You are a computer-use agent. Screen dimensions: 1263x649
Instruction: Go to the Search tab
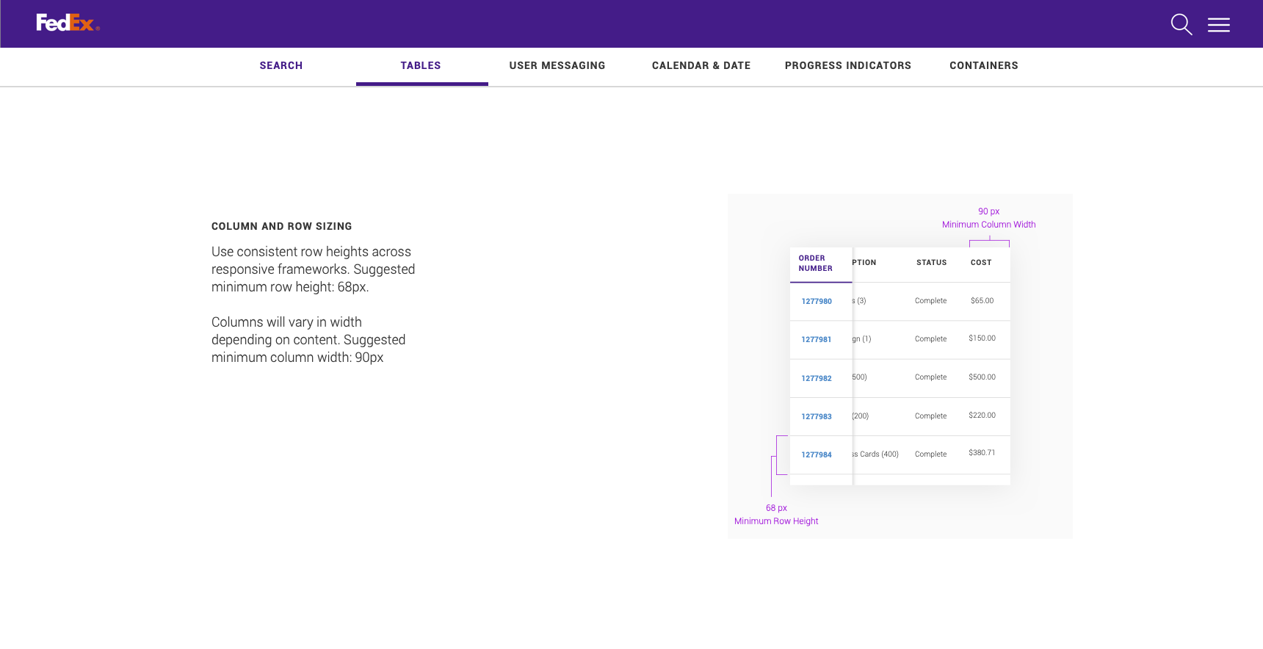(x=281, y=66)
